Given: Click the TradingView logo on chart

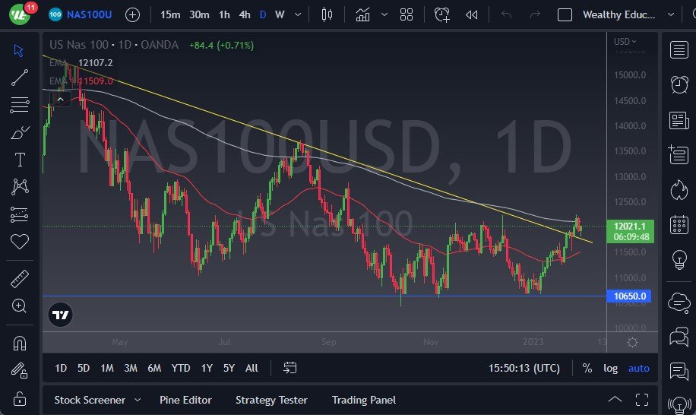Looking at the screenshot, I should coord(60,315).
